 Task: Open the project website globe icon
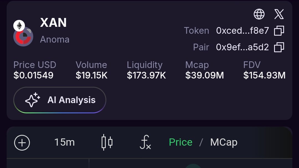259,14
